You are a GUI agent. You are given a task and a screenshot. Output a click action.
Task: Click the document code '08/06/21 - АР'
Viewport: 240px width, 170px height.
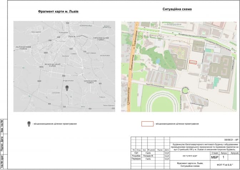point(231,139)
